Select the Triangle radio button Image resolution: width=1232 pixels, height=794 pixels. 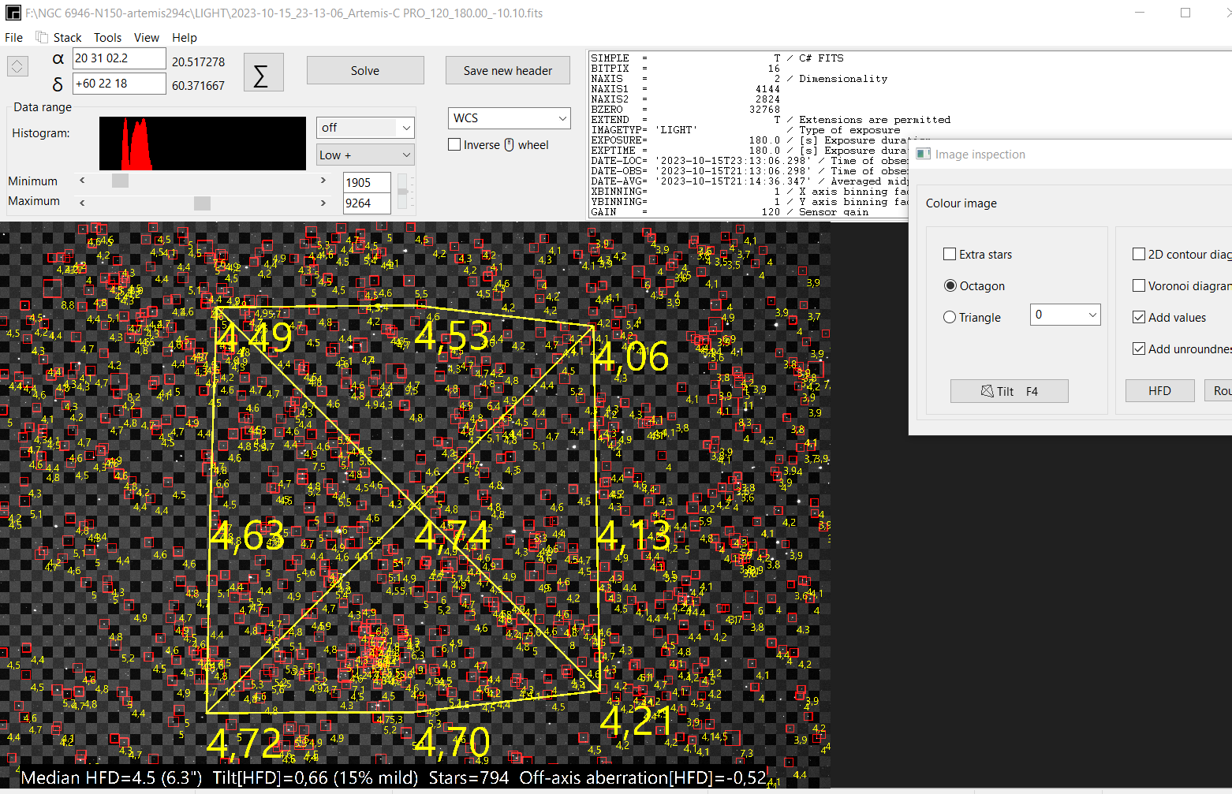coord(950,317)
